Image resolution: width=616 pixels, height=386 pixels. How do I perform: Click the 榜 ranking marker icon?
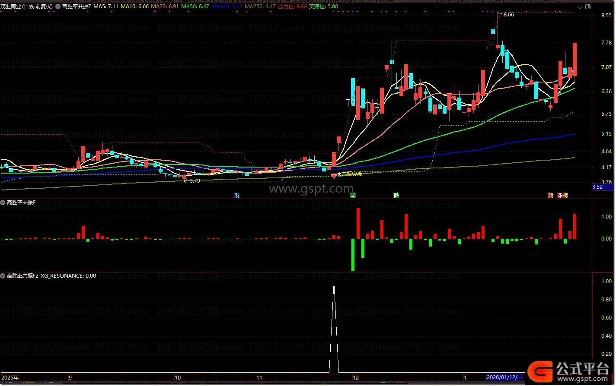click(x=565, y=196)
